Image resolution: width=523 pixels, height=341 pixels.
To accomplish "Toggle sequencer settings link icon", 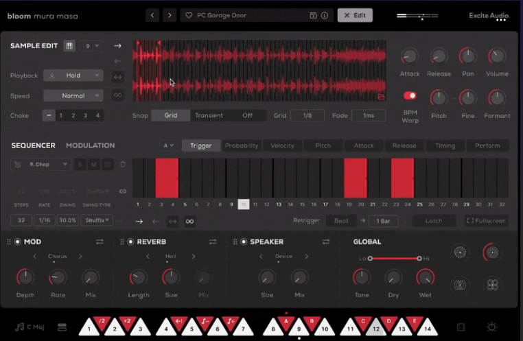I will tap(123, 191).
